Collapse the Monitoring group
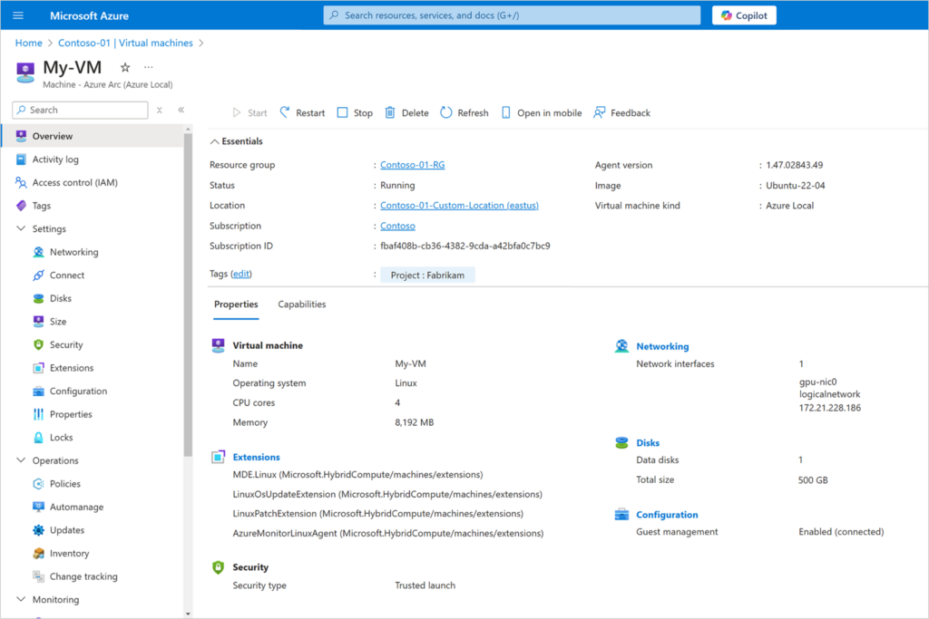 pos(21,599)
